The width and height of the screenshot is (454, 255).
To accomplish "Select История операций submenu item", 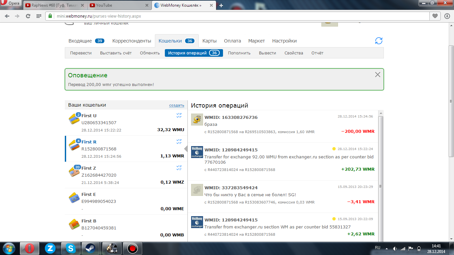I will pos(194,53).
